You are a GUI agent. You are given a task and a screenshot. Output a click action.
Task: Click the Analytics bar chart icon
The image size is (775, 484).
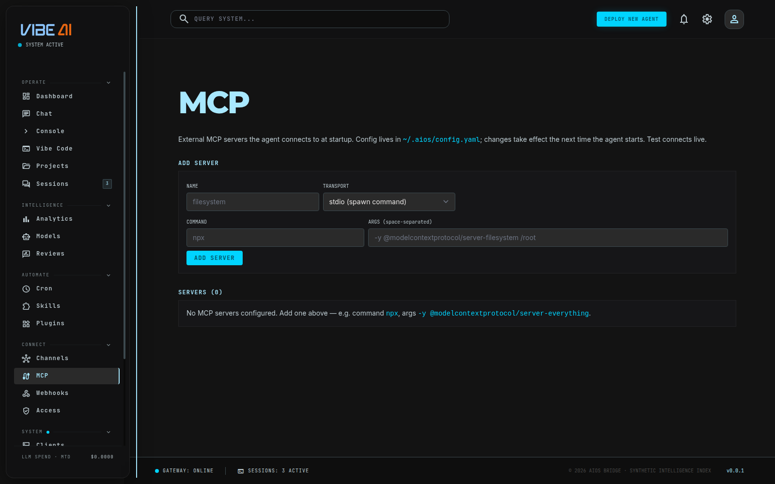click(26, 219)
